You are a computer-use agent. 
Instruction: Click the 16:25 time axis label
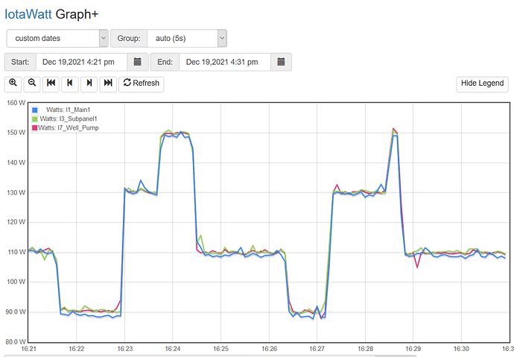coord(220,349)
